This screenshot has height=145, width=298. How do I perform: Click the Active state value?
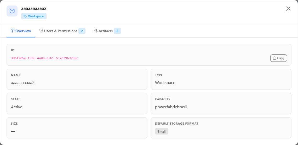click(17, 107)
